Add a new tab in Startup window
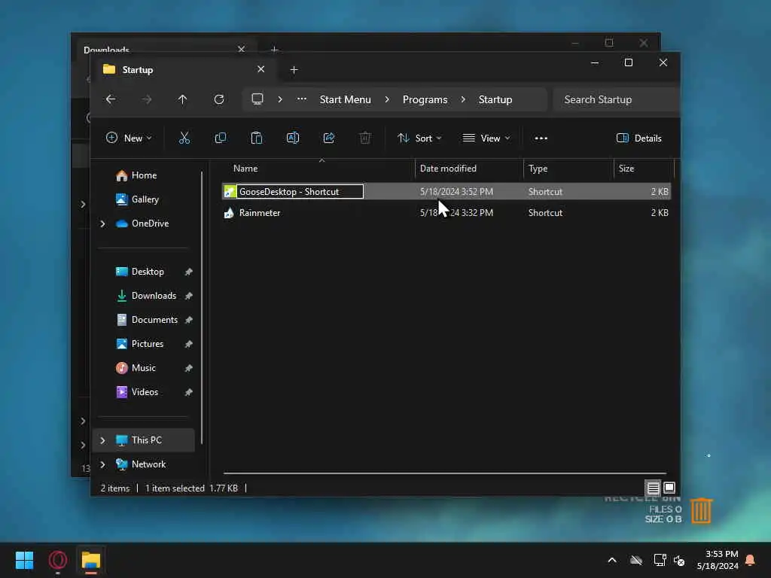 (x=294, y=70)
